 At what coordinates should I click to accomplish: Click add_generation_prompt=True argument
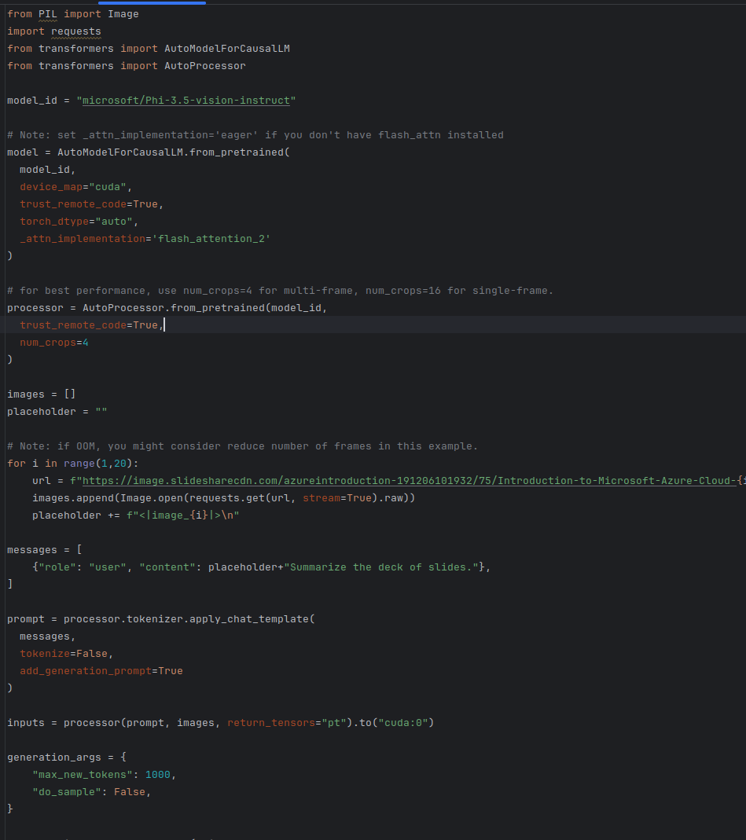coord(101,671)
